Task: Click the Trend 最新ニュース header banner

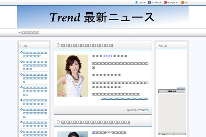Action: coord(103,17)
